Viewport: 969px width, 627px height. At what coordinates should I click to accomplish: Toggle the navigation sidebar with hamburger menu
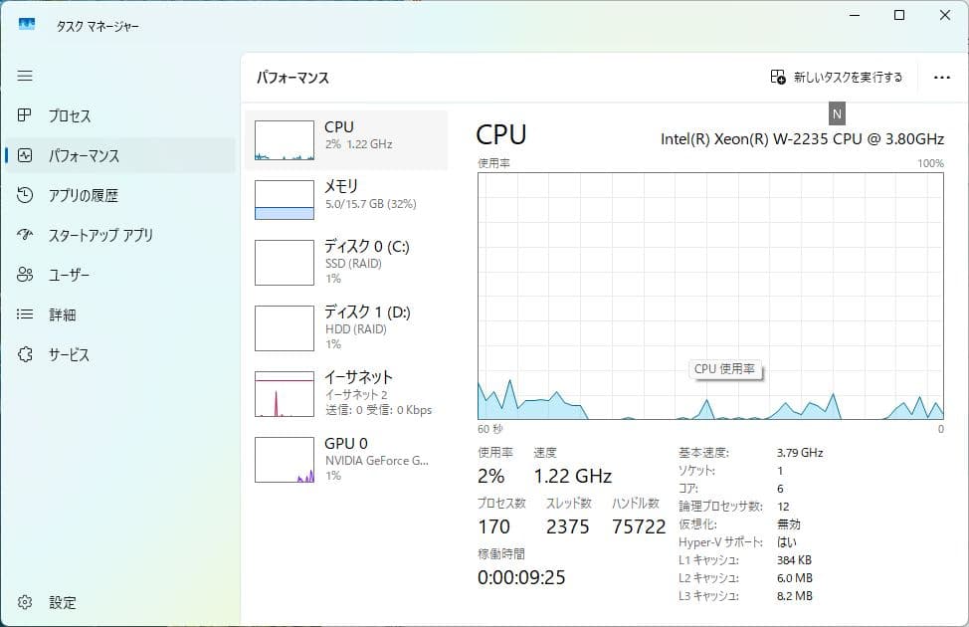(x=25, y=76)
